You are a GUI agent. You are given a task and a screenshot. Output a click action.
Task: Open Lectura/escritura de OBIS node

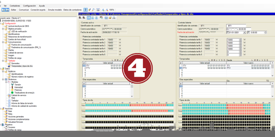click(x=19, y=26)
